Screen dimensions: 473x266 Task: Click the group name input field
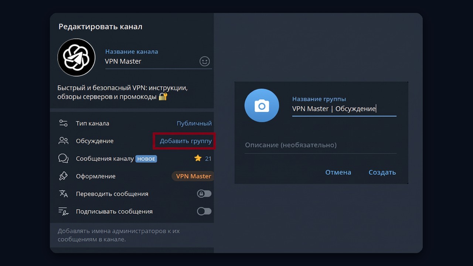(x=344, y=109)
